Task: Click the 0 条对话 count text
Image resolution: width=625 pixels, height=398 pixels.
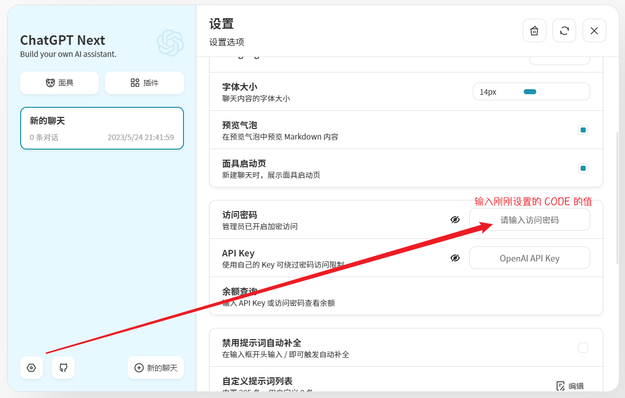Action: [x=44, y=137]
